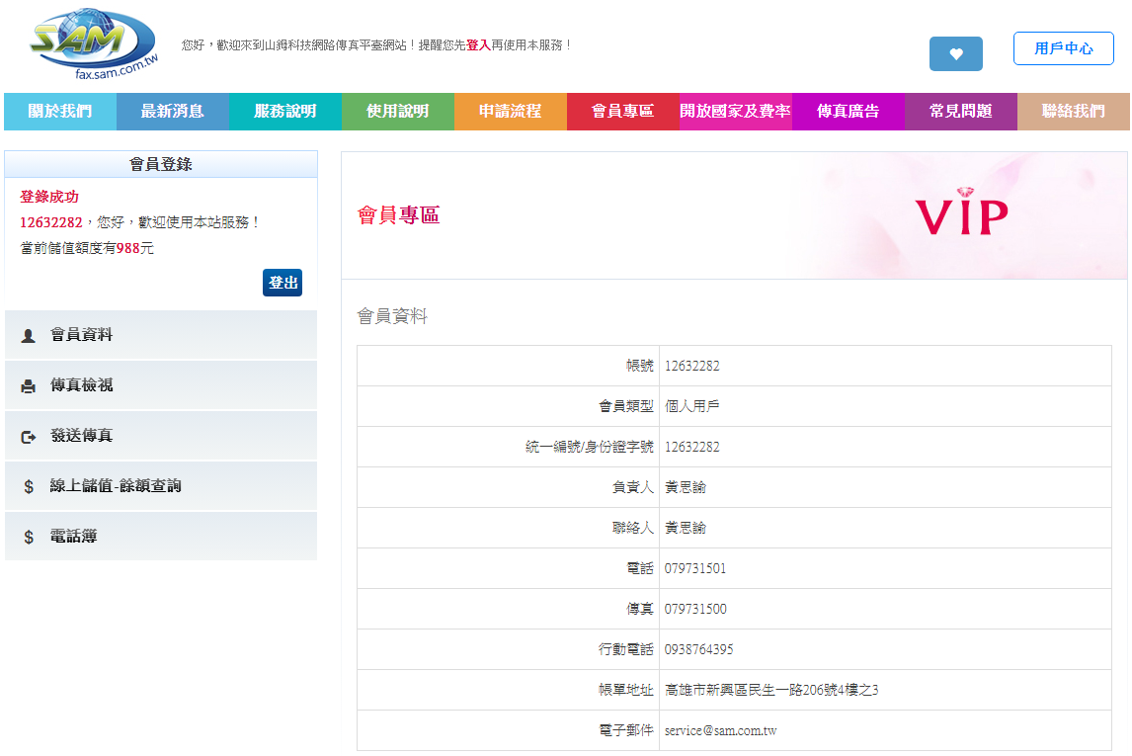Open 用戶中心 user center
Viewport: 1132px width, 756px height.
tap(1064, 48)
